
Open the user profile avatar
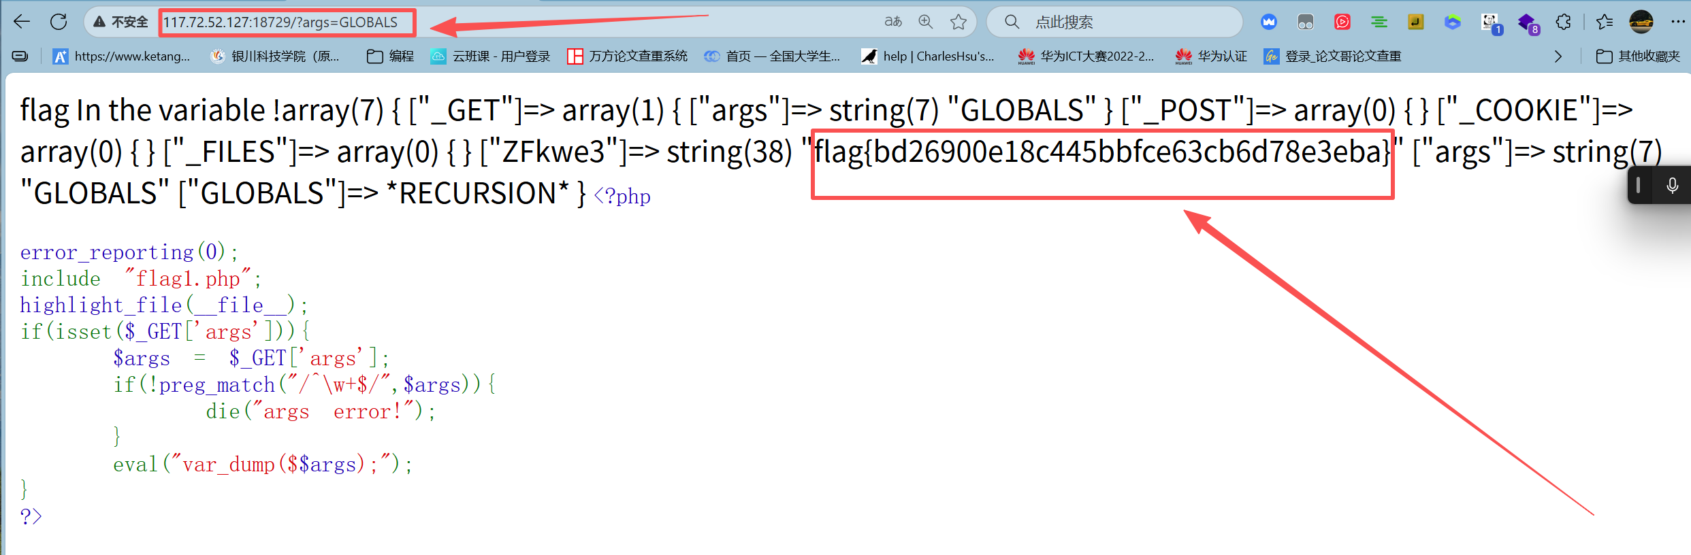(1641, 22)
